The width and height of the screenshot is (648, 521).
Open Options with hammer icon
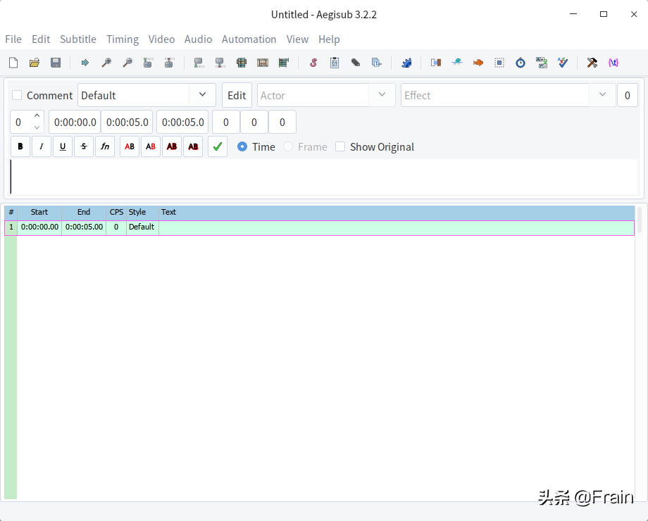(592, 63)
